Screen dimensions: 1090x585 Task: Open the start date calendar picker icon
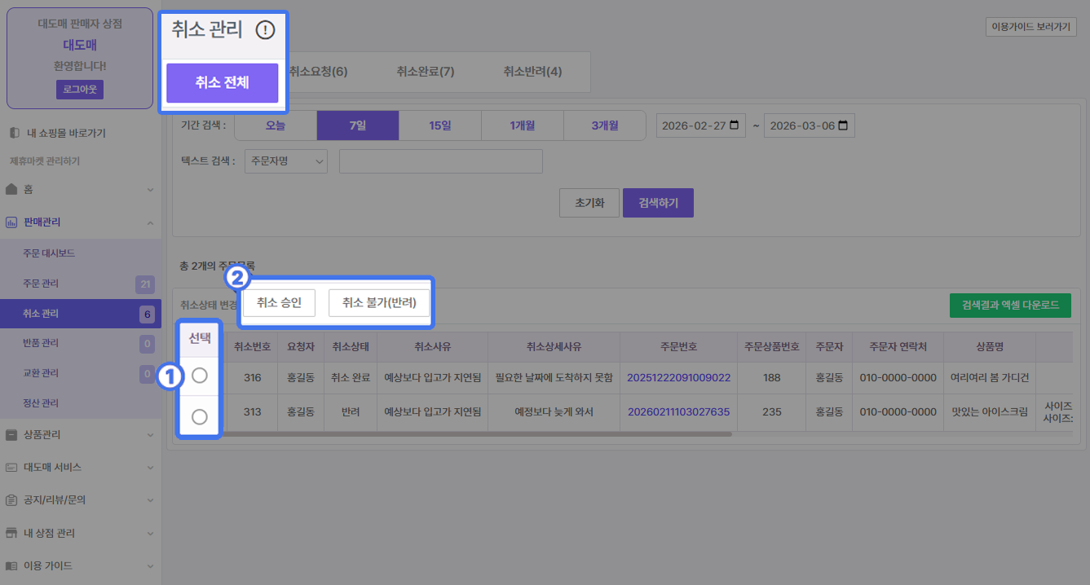point(735,126)
